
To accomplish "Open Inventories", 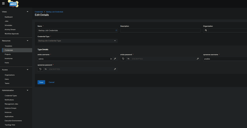I will tap(8, 58).
